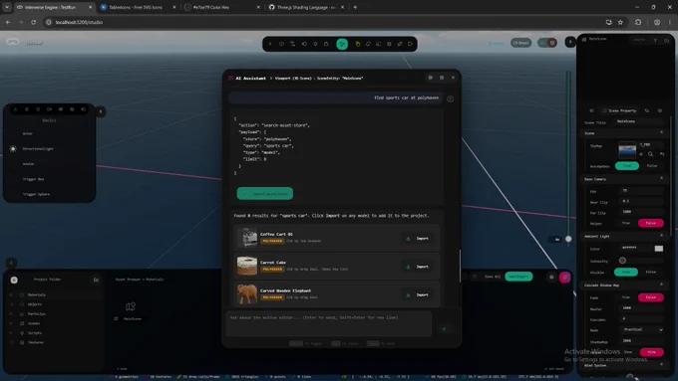Click the SkyMap texture thumbnail
Image resolution: width=678 pixels, height=381 pixels.
click(627, 150)
